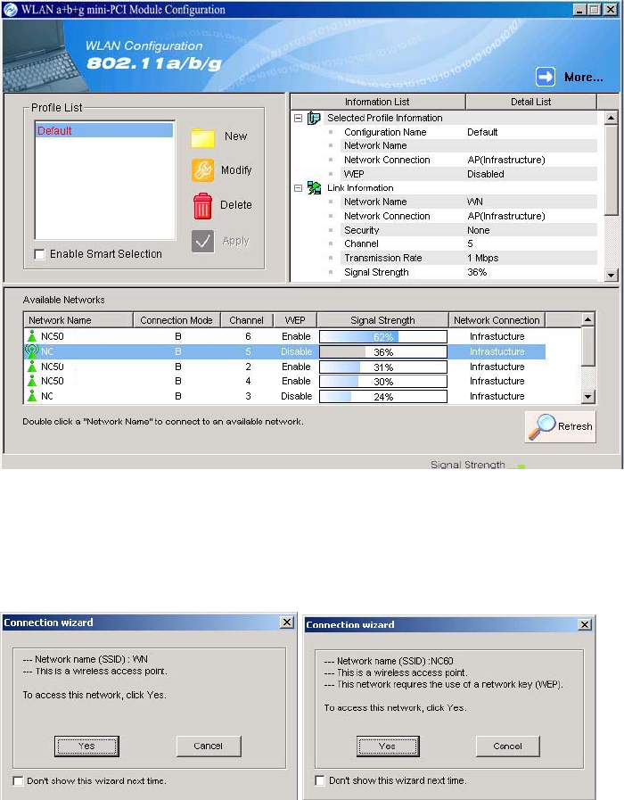Click the green icon of the channel 4 network
Screen dimensions: 624x800
click(x=32, y=381)
